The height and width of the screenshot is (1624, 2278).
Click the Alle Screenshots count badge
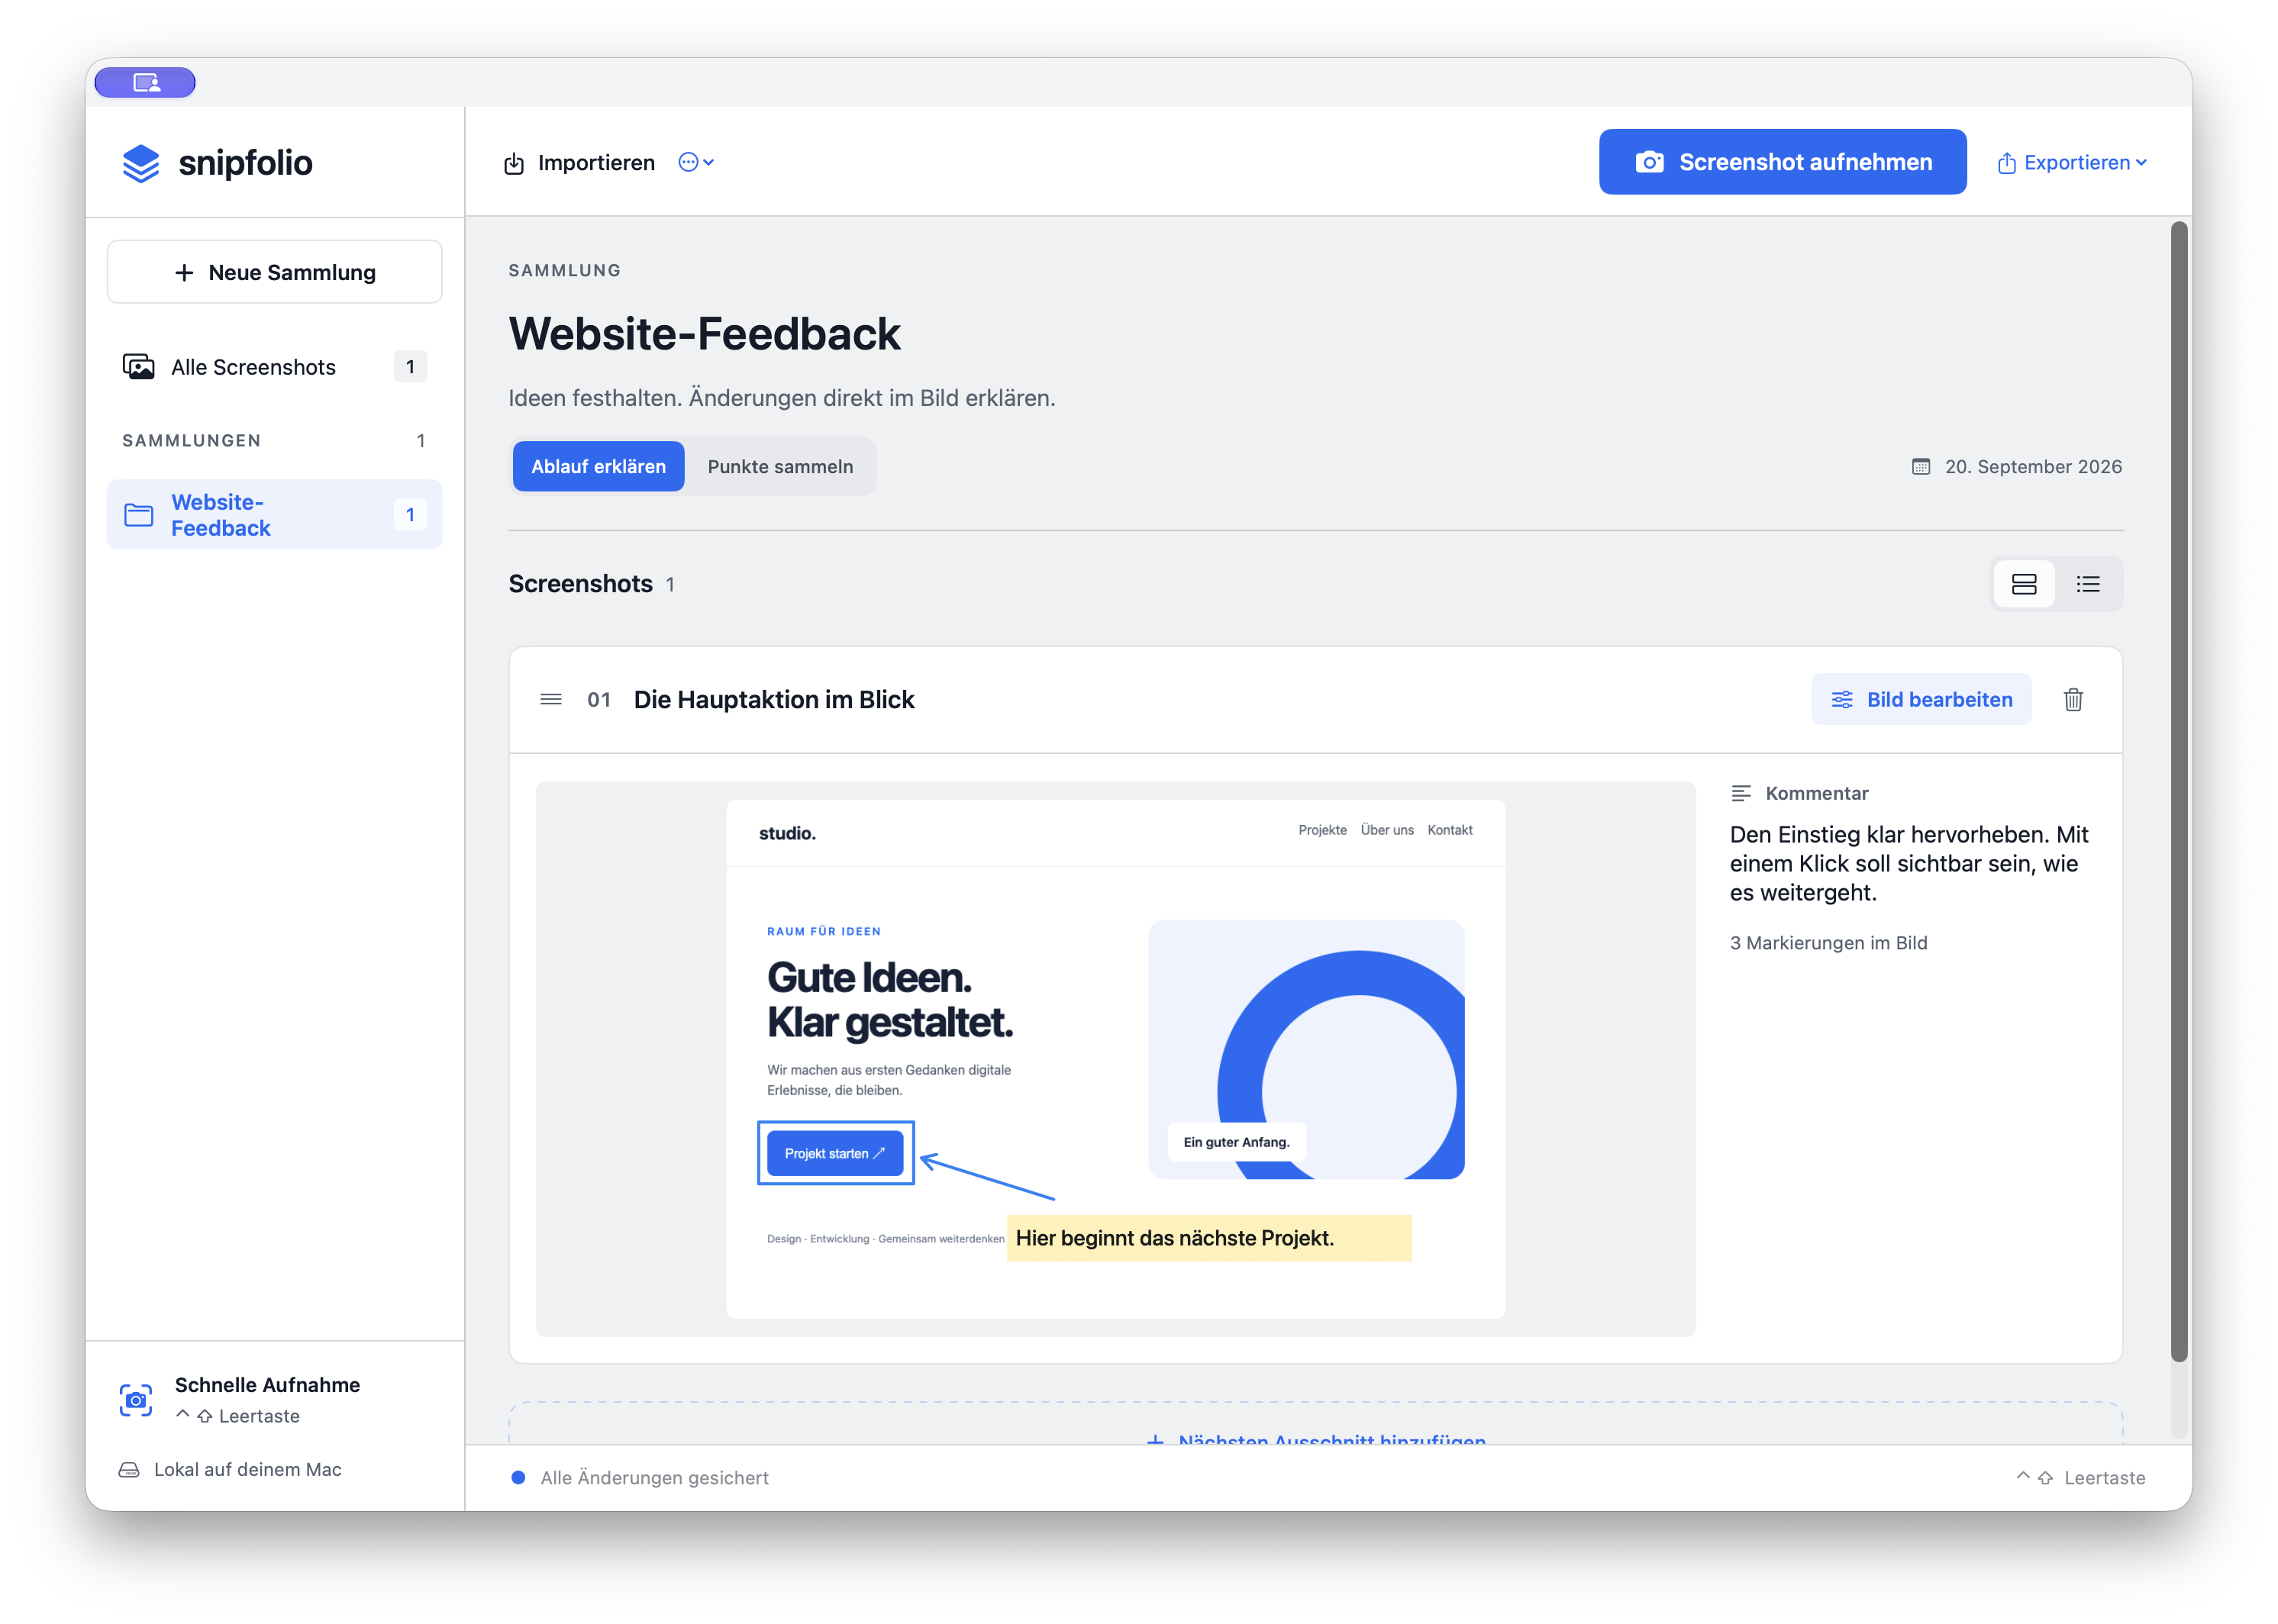(x=410, y=367)
